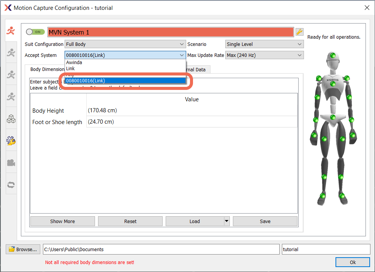375x272 pixels.
Task: Select the active MVN System 1 icon
Action: tap(11, 31)
